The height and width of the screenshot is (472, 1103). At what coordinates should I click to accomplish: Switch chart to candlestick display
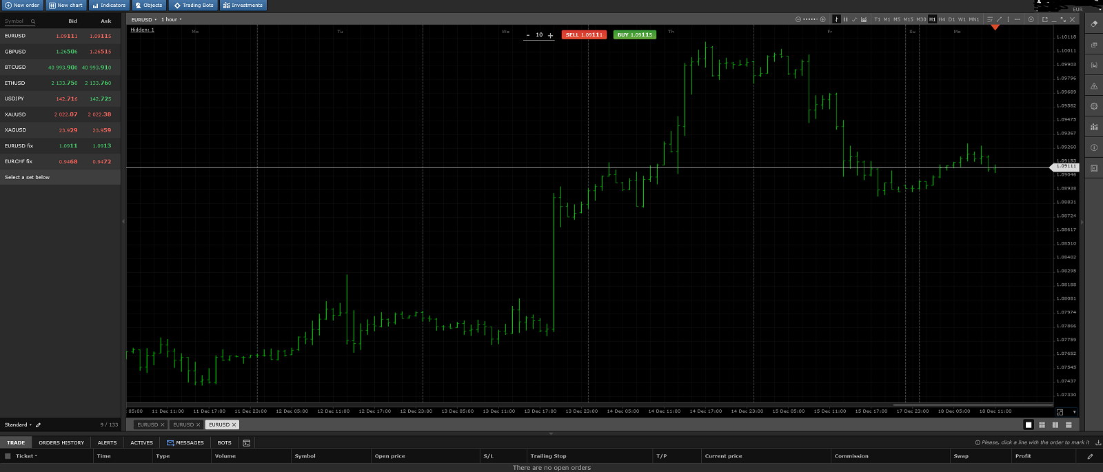coord(845,19)
